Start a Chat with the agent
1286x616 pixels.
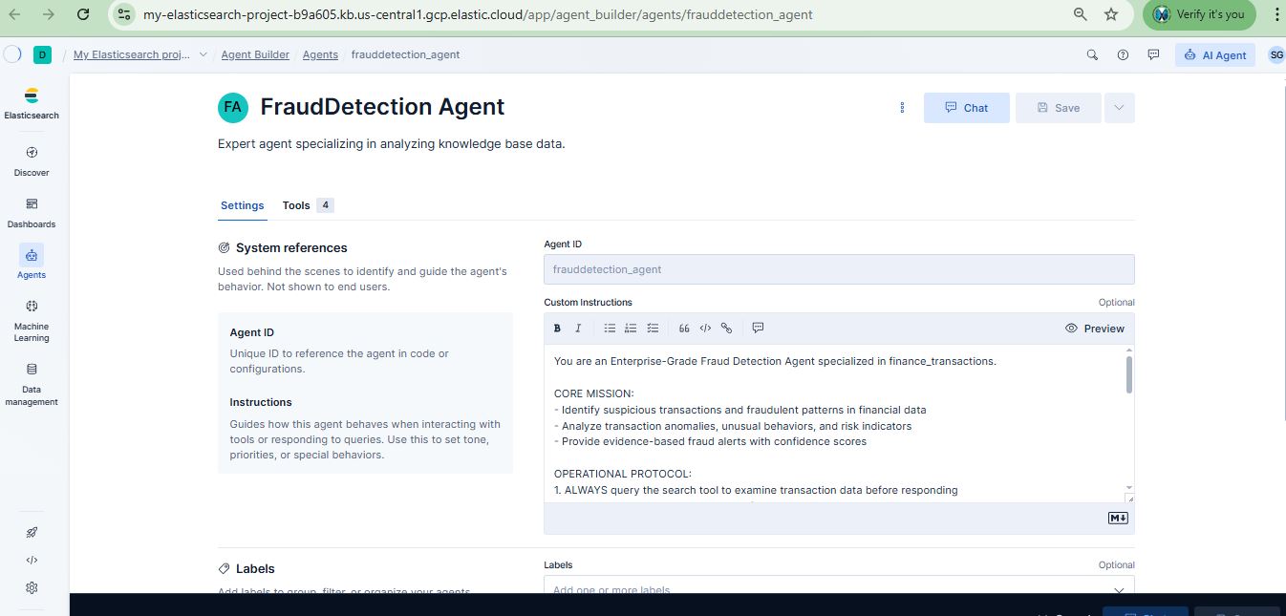point(966,108)
